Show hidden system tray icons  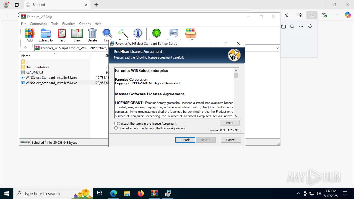pos(298,193)
